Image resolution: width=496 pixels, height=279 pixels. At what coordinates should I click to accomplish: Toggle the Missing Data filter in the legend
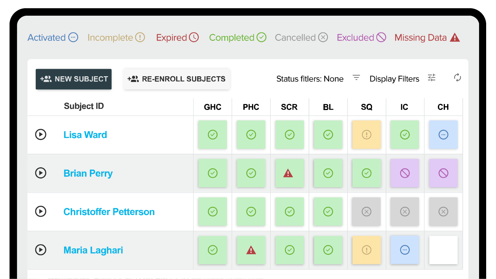click(x=426, y=37)
